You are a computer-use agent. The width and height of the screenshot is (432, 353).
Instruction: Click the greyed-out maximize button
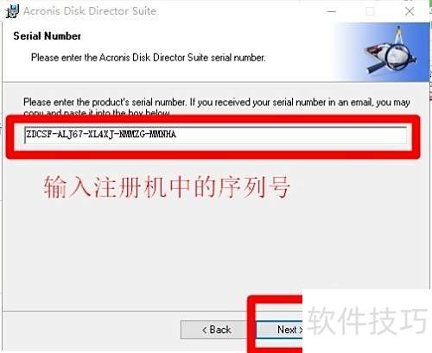tap(370, 11)
